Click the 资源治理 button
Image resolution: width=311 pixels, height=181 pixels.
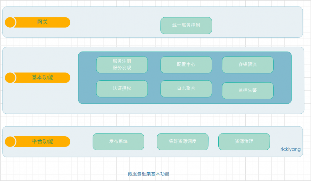click(x=244, y=142)
